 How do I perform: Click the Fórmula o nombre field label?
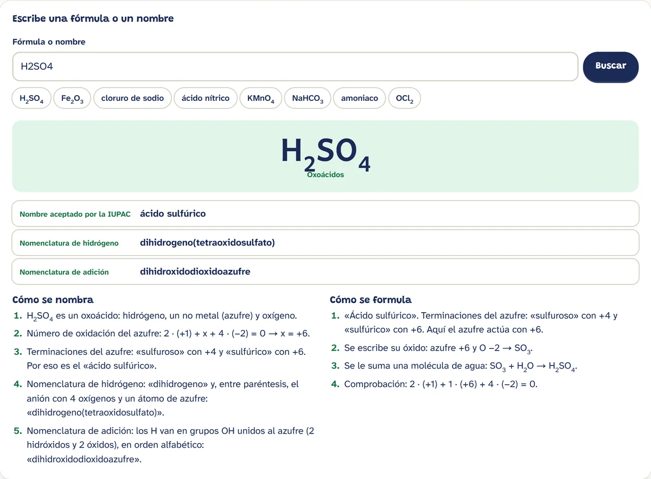(x=49, y=42)
